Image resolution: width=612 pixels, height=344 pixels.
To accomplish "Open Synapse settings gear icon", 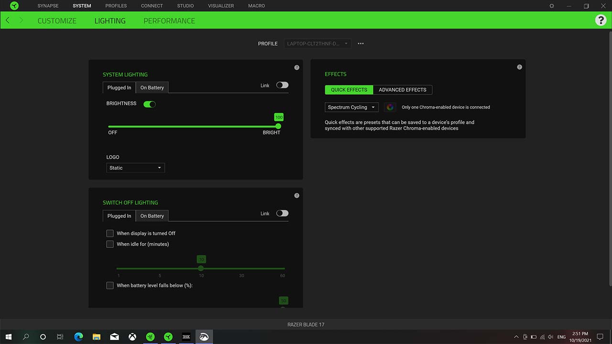I will coord(552,6).
